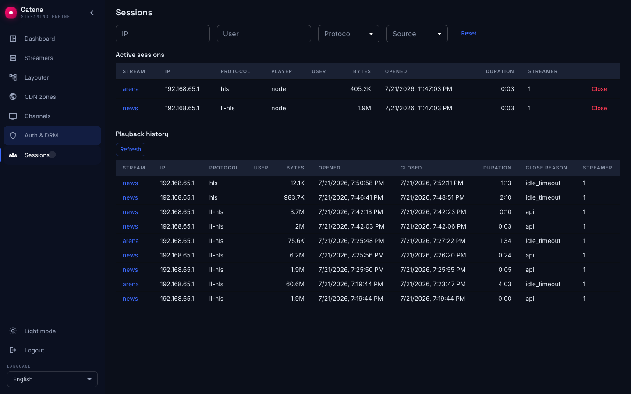Reset the session filters
631x394 pixels.
(x=468, y=33)
